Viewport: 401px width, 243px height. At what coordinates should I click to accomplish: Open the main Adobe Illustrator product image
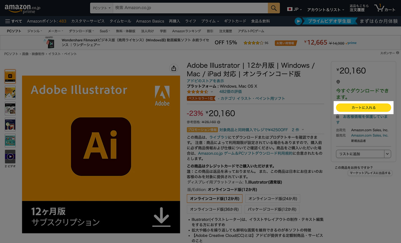tap(101, 154)
